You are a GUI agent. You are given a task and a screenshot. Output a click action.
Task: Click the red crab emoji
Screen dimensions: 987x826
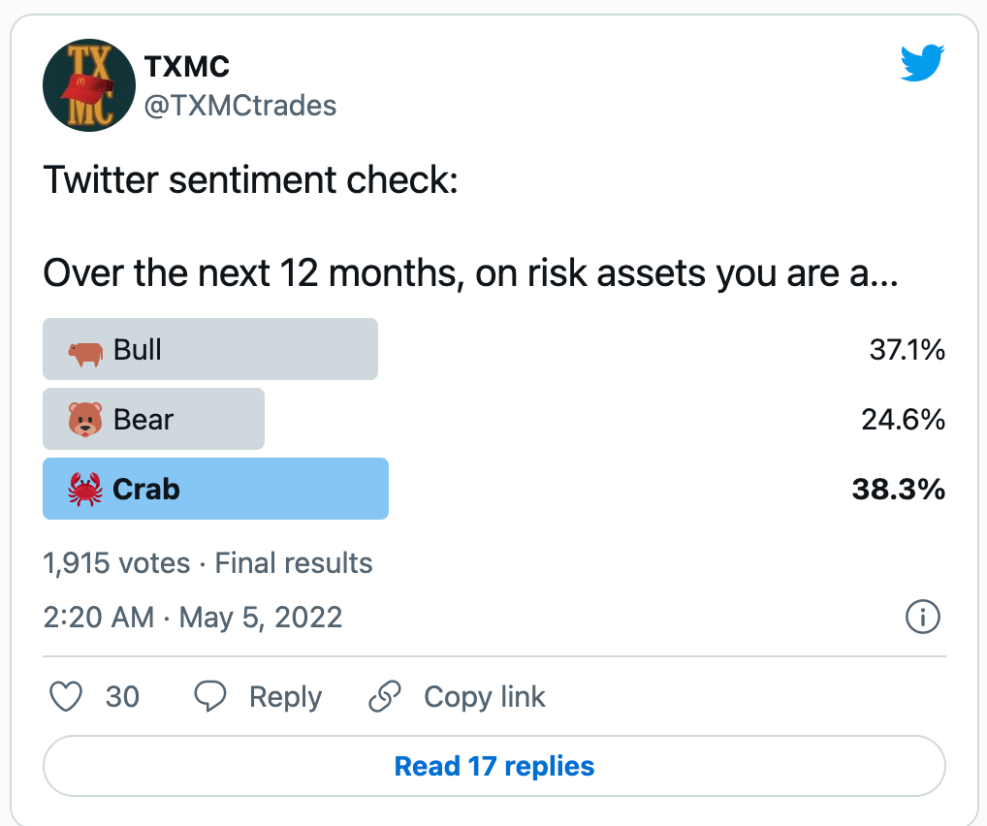pos(85,490)
